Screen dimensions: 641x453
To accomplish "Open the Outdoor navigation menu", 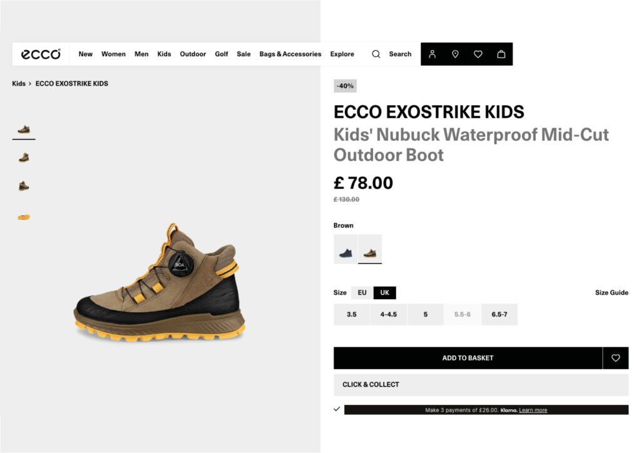I will click(x=193, y=54).
